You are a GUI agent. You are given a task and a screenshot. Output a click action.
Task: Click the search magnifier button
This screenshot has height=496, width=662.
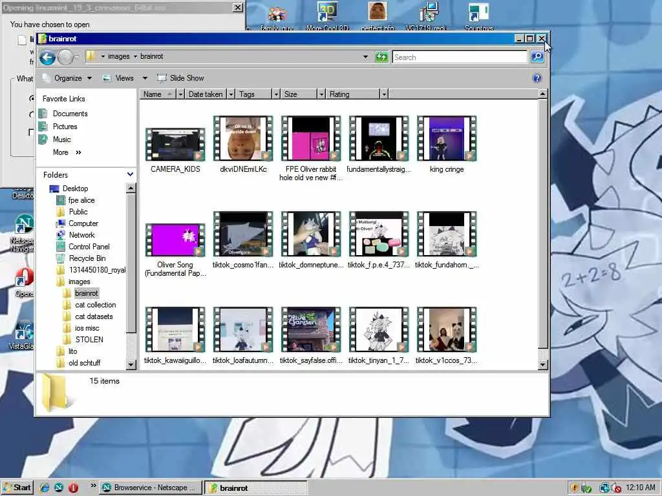coord(537,57)
